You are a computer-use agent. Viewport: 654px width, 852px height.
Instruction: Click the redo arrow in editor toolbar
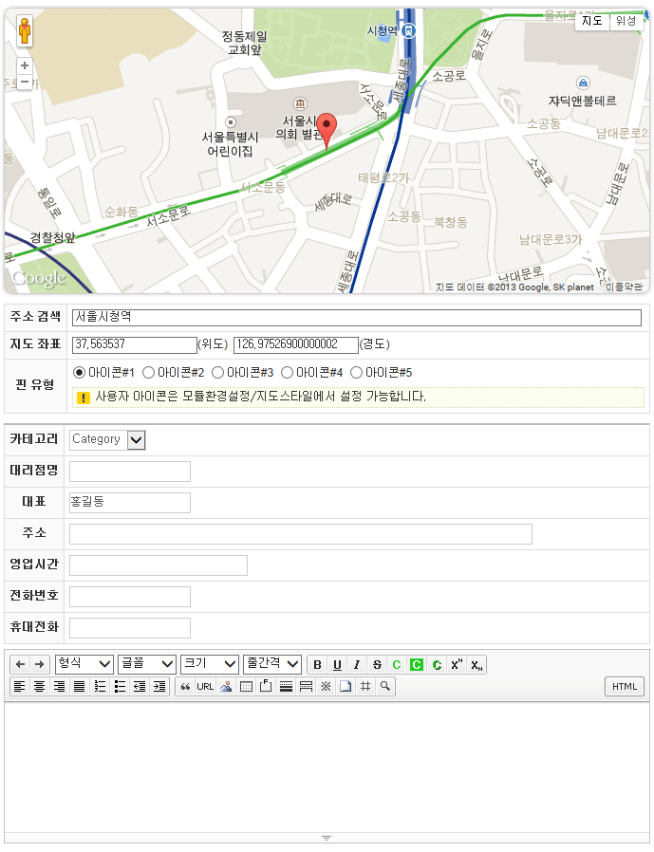pyautogui.click(x=40, y=664)
